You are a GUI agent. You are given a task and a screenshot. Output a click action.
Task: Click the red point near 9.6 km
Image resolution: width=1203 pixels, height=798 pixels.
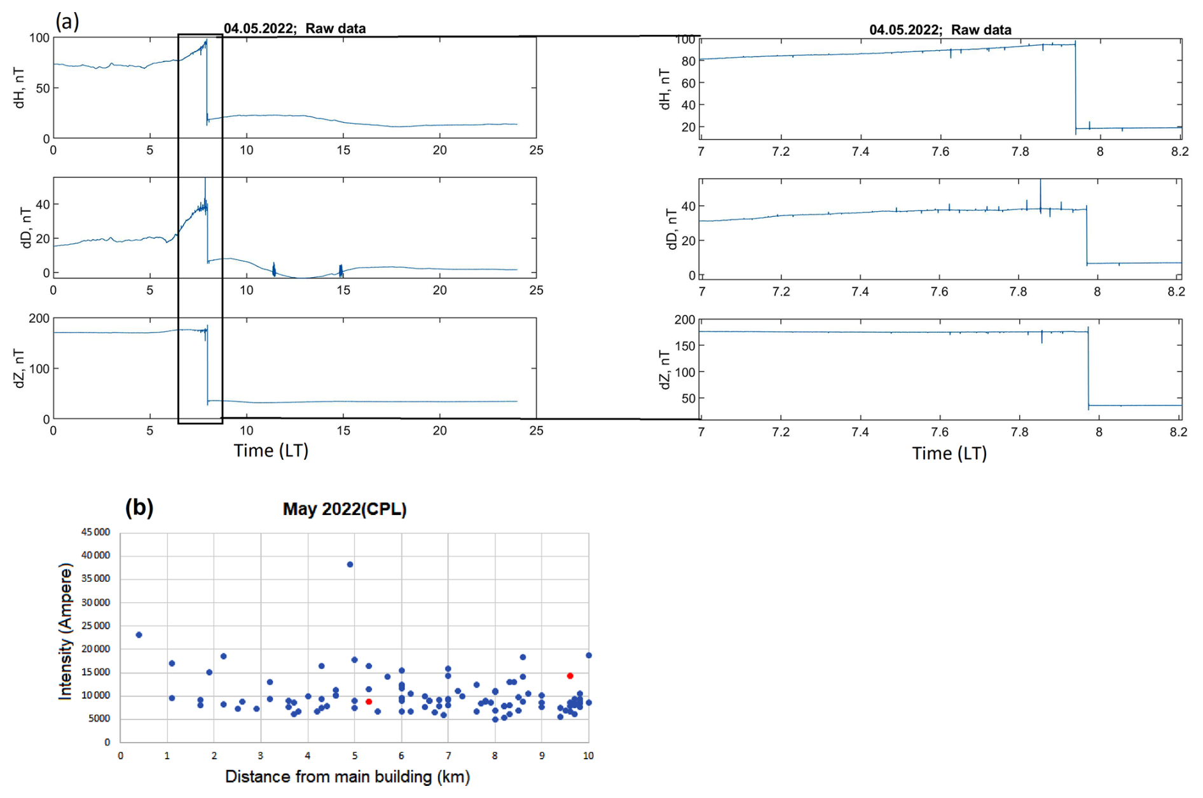(570, 676)
